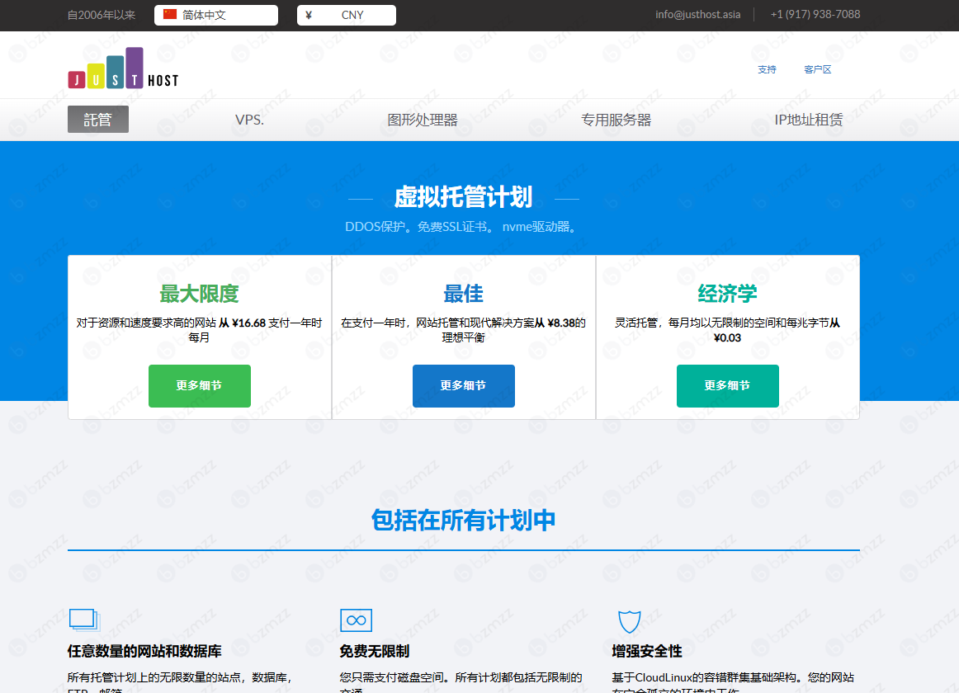Click the yen currency symbol icon
This screenshot has width=959, height=693.
[309, 15]
